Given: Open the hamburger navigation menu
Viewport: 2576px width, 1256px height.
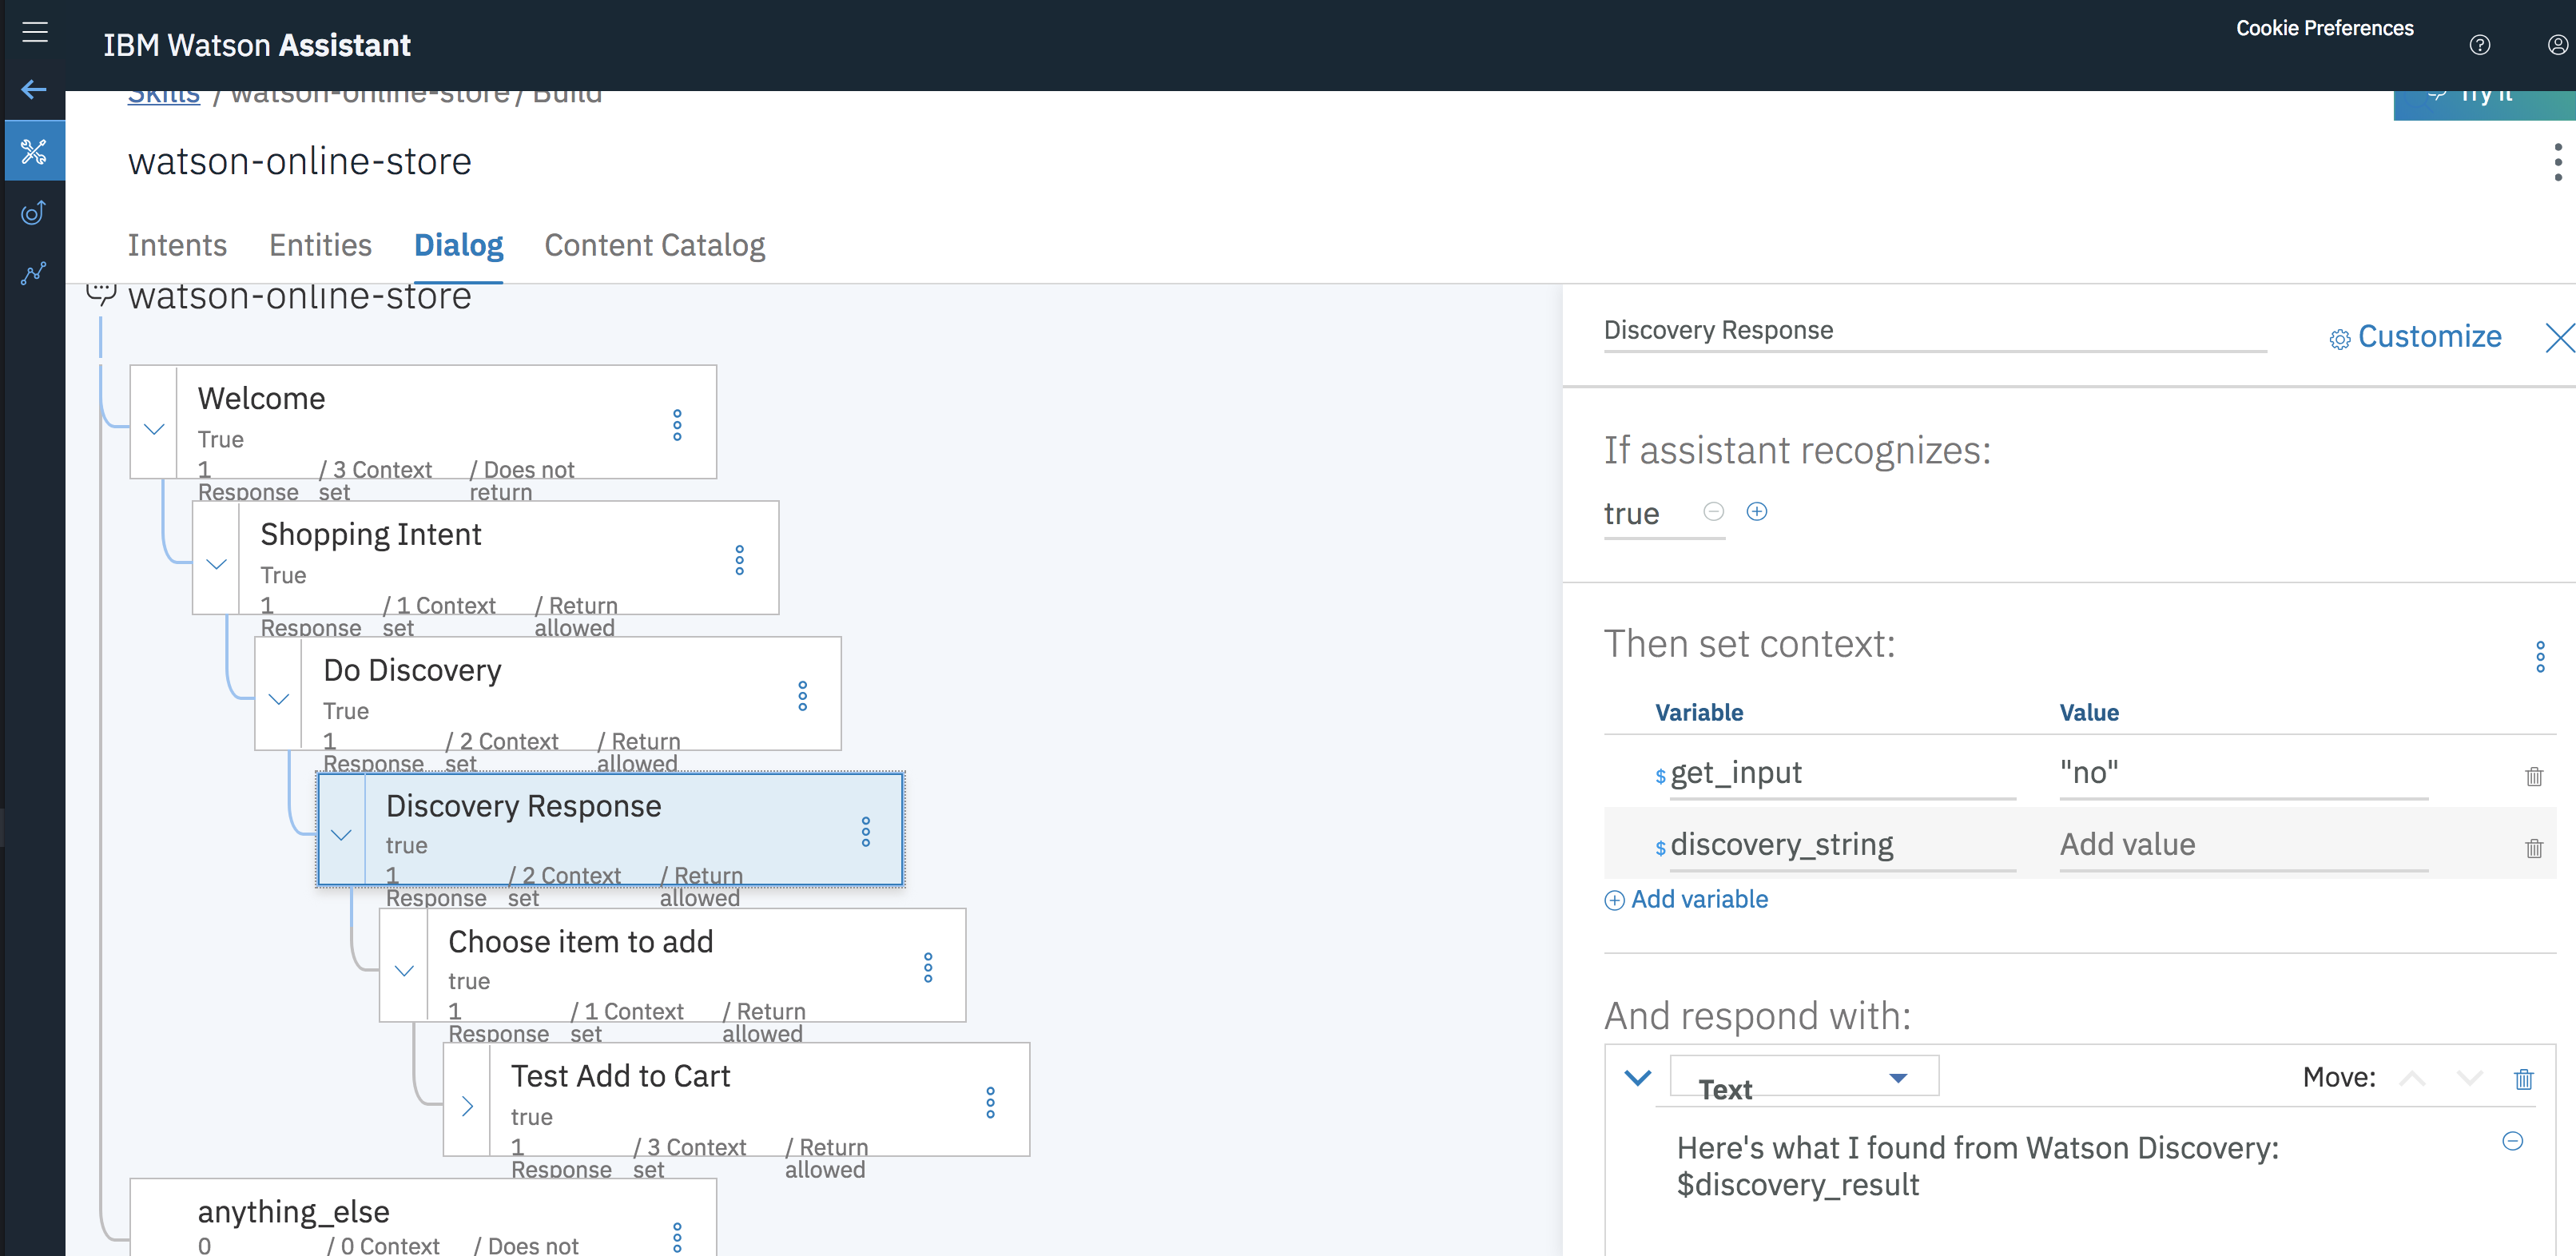Looking at the screenshot, I should [x=35, y=32].
